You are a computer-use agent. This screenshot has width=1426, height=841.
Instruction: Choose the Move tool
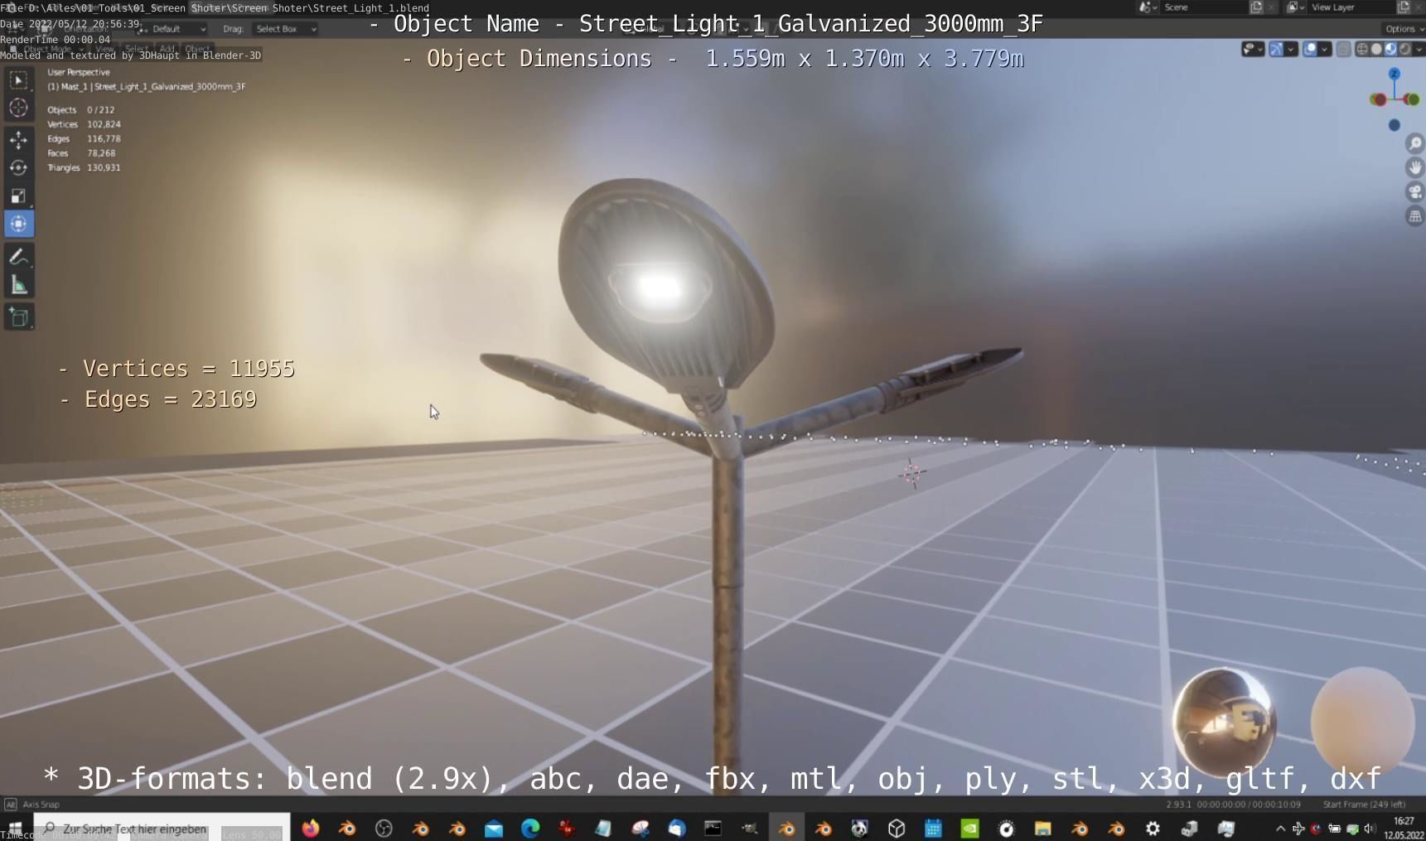pyautogui.click(x=18, y=141)
